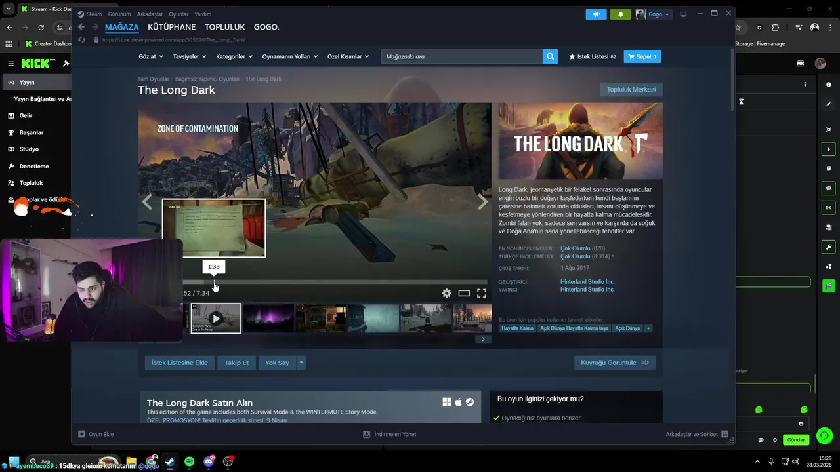Viewport: 840px width, 472px height.
Task: Toggle theater mode on video player
Action: pos(464,293)
